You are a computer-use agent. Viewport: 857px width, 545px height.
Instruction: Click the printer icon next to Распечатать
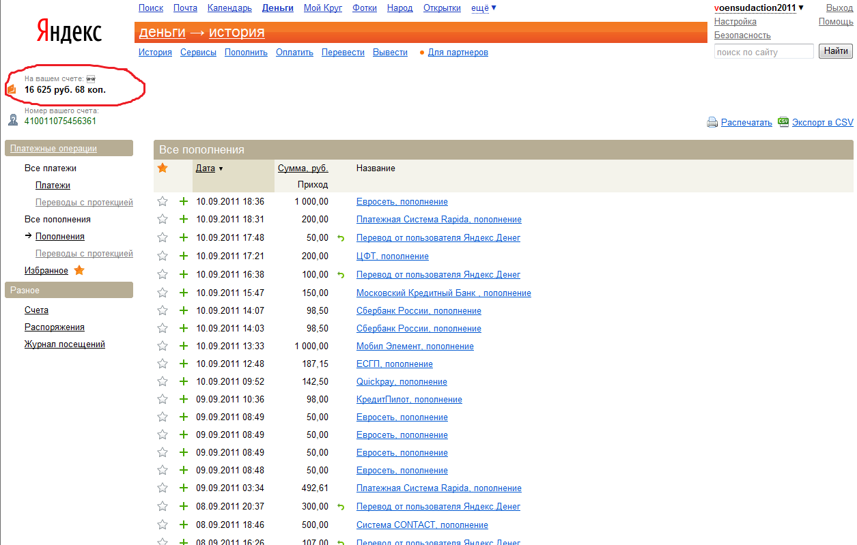712,123
